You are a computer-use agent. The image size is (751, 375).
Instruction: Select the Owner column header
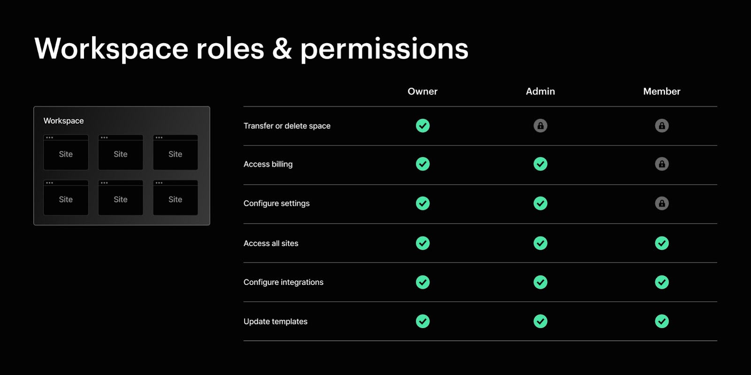[x=422, y=91]
